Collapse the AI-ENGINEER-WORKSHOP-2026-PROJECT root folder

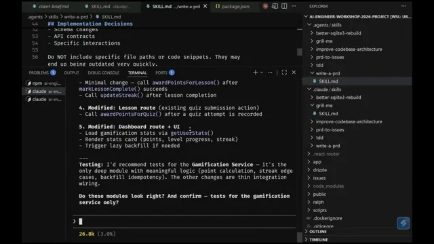coord(357,16)
